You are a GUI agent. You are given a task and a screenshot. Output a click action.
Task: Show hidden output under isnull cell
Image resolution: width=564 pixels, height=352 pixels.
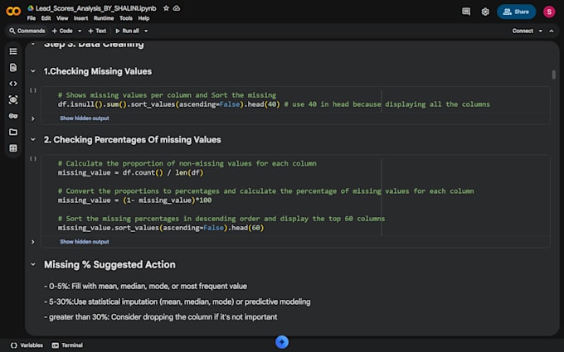pyautogui.click(x=85, y=118)
